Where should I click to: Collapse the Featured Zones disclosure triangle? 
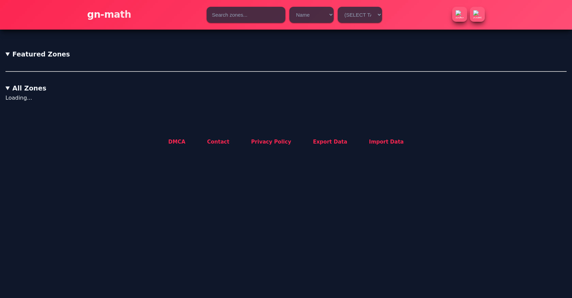tap(7, 54)
